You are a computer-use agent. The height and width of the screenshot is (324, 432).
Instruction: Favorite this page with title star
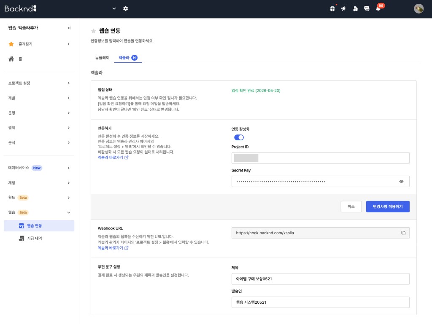pos(93,31)
